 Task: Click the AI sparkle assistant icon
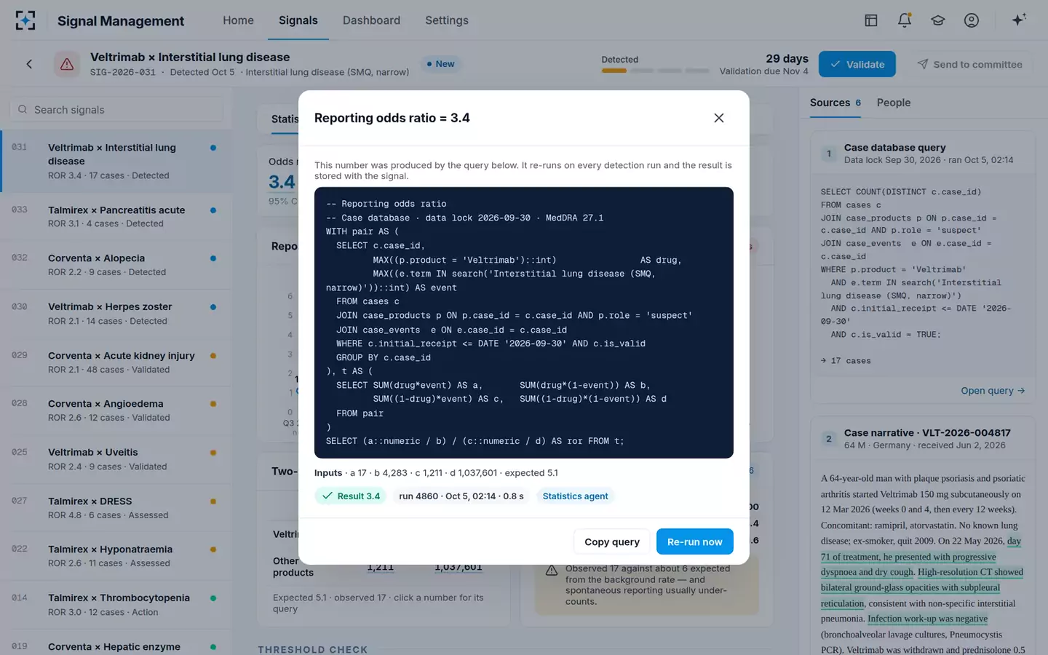1019,20
